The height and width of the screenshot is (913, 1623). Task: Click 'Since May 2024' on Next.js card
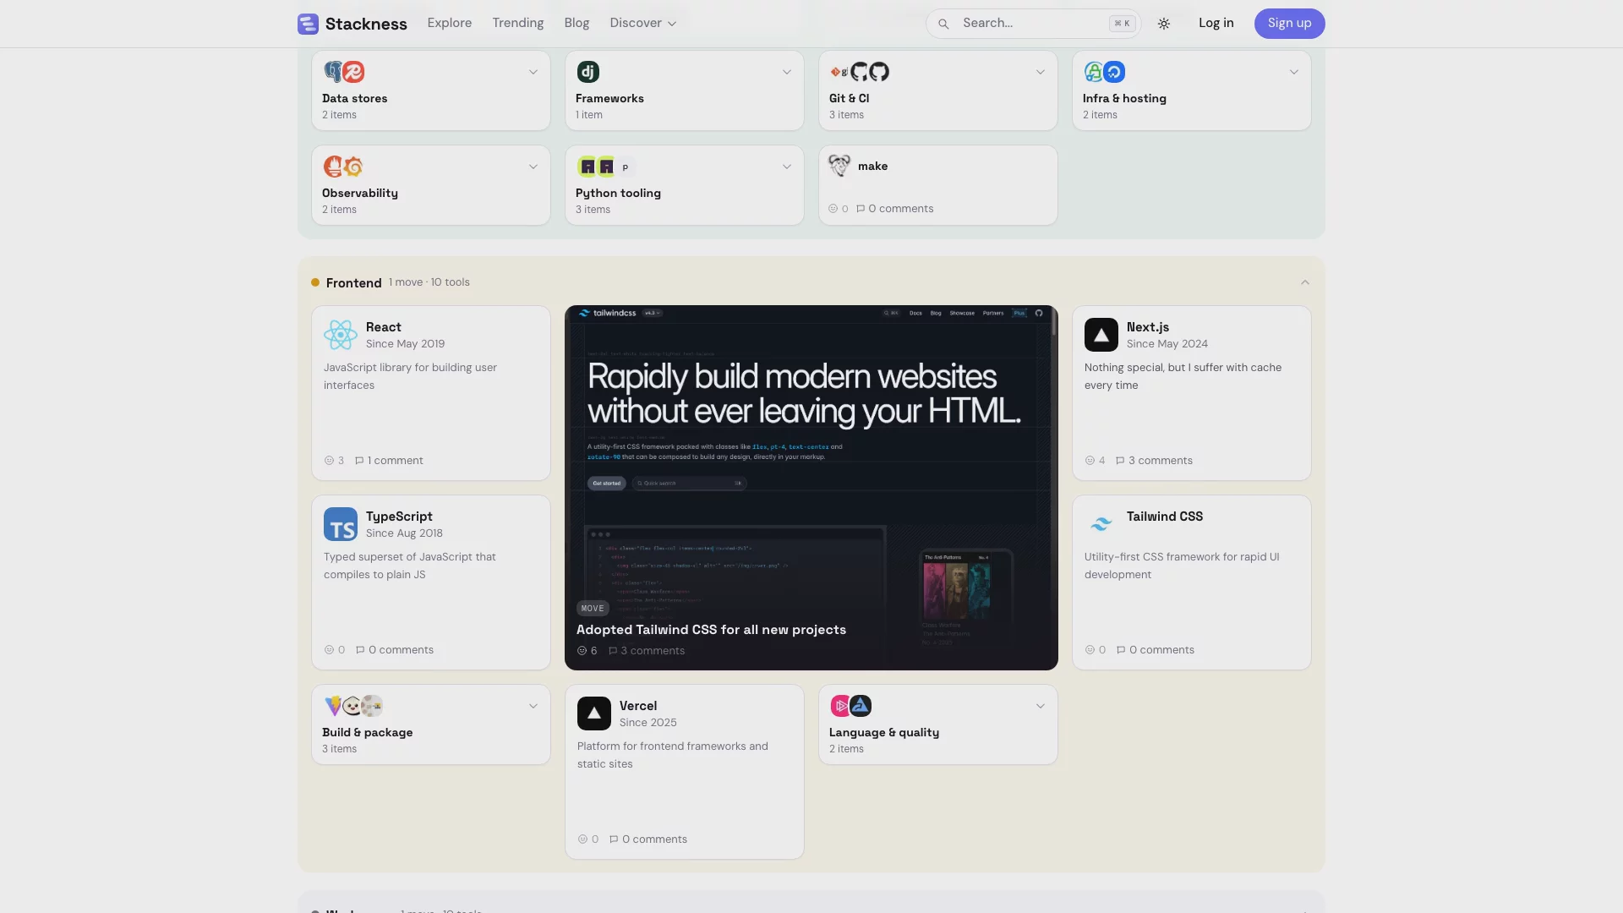(x=1167, y=344)
